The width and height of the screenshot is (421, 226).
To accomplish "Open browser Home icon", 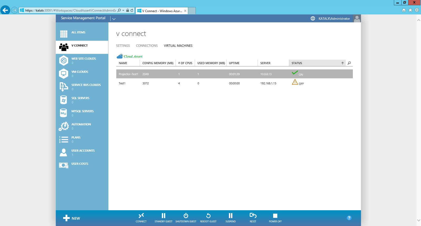I will (x=404, y=10).
